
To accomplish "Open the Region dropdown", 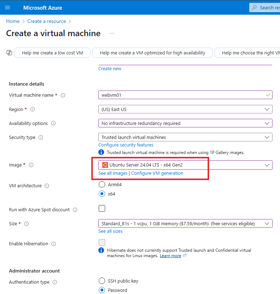I will tap(185, 109).
